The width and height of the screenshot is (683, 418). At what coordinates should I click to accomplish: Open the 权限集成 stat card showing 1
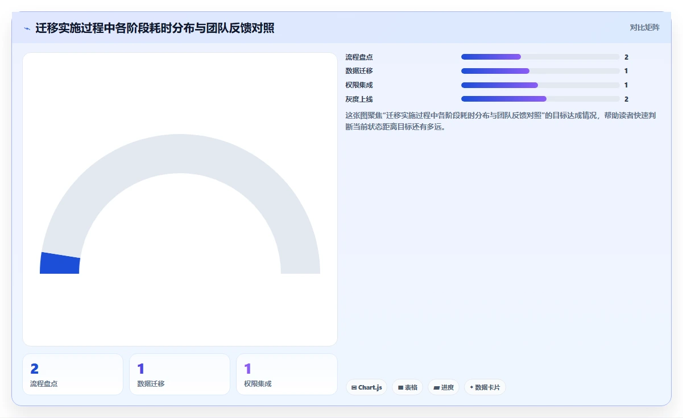(x=287, y=374)
